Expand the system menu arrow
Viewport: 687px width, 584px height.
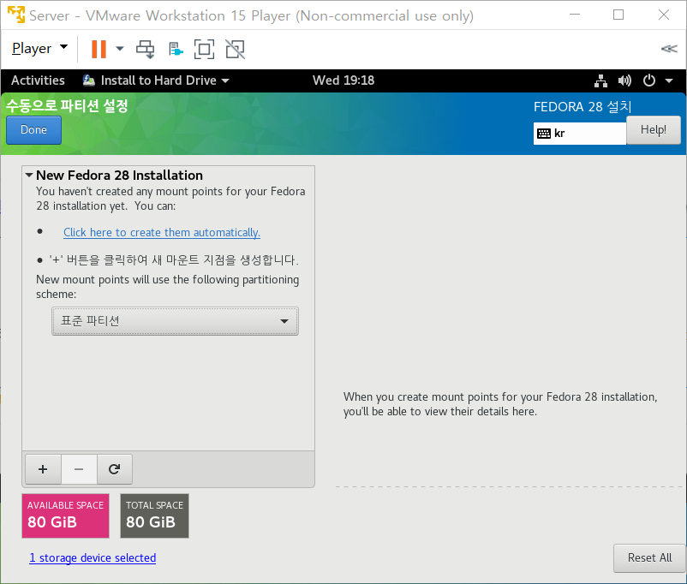[x=669, y=80]
